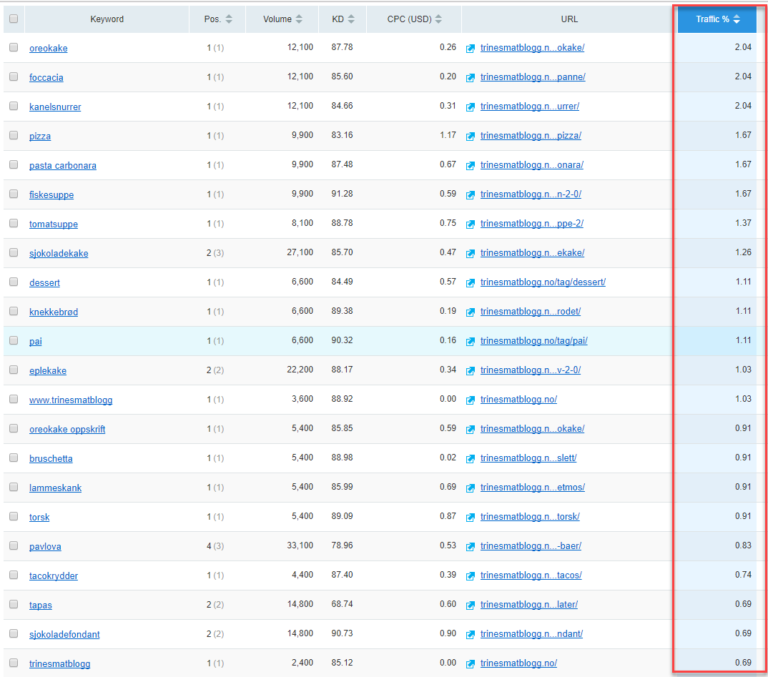
Task: Open external link icon for foccacia row
Action: (x=471, y=77)
